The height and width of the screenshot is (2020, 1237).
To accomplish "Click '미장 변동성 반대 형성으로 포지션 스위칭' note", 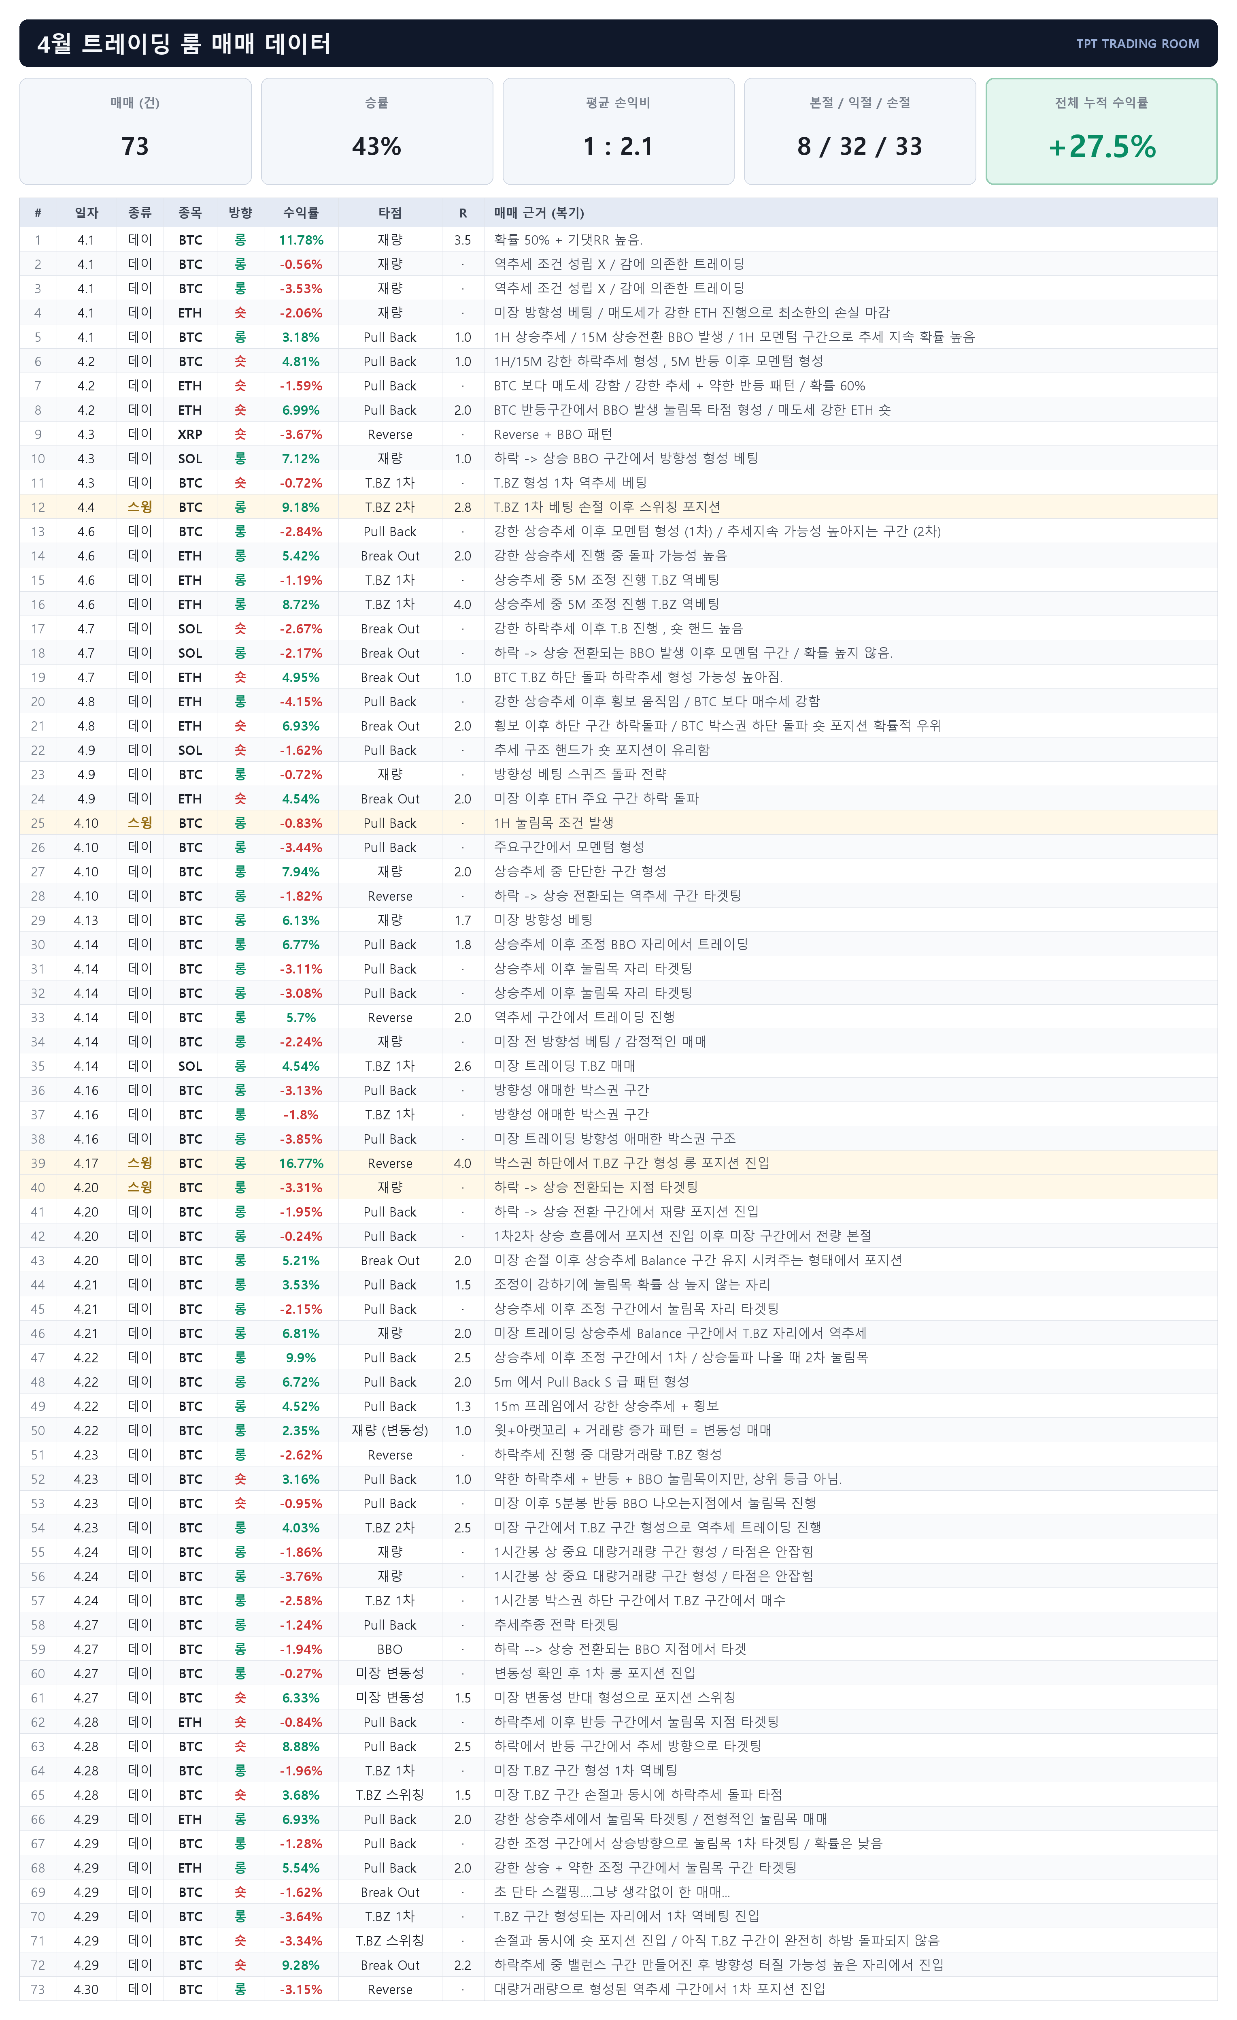I will tap(614, 1698).
